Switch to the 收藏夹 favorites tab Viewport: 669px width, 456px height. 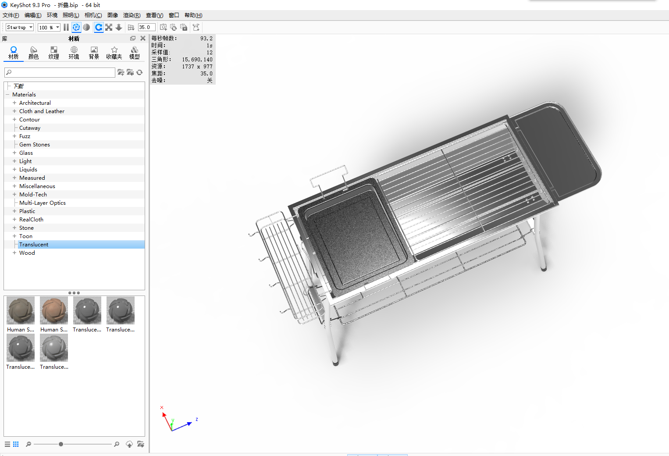pos(114,53)
